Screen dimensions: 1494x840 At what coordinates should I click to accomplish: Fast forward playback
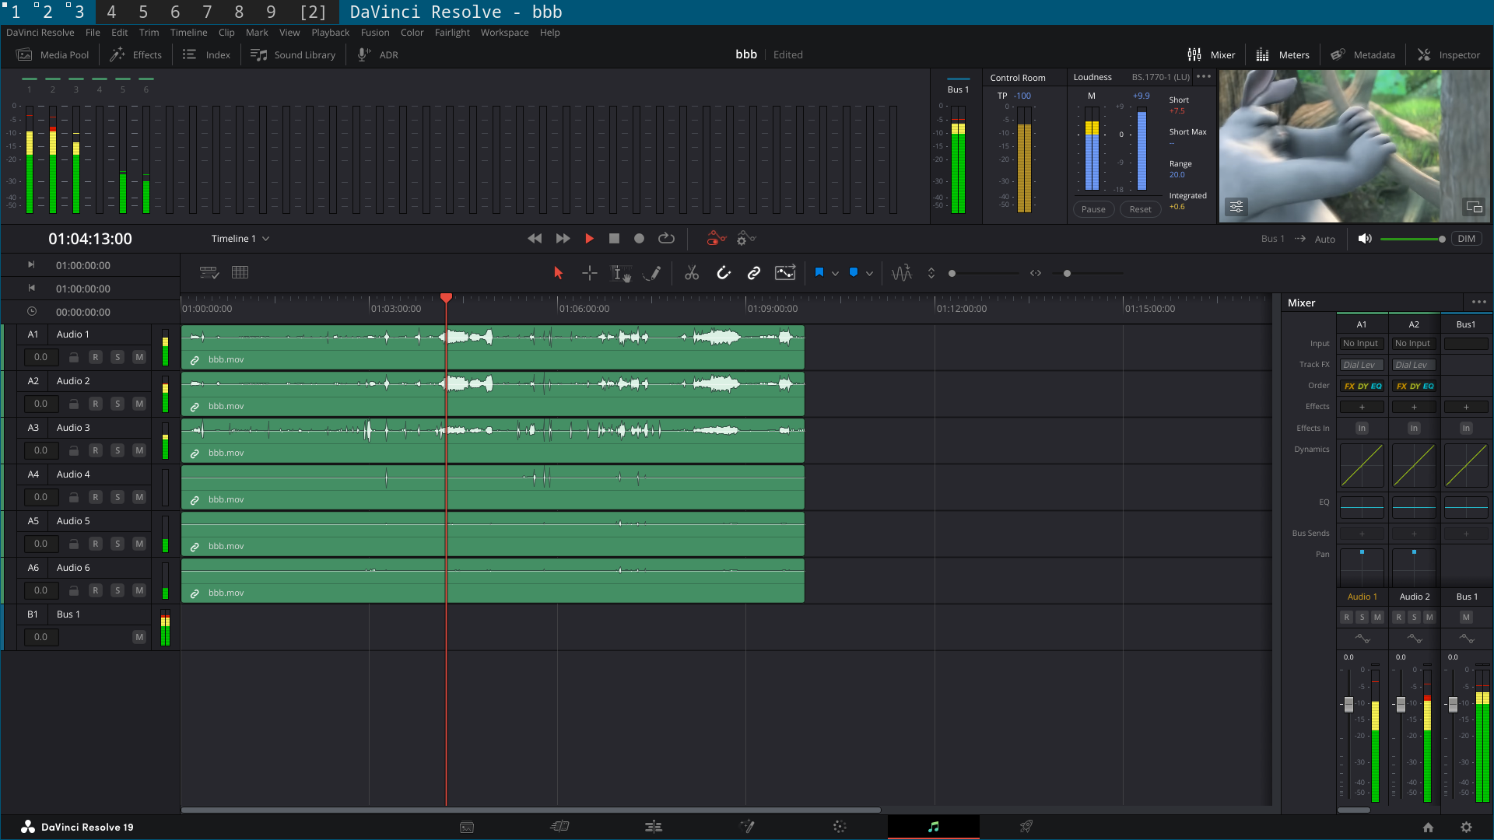[563, 239]
